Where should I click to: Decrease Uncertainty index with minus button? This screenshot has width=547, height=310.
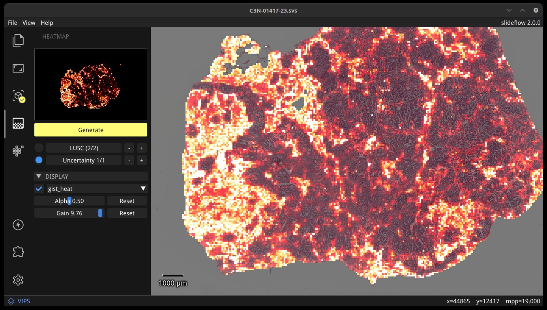pos(129,160)
